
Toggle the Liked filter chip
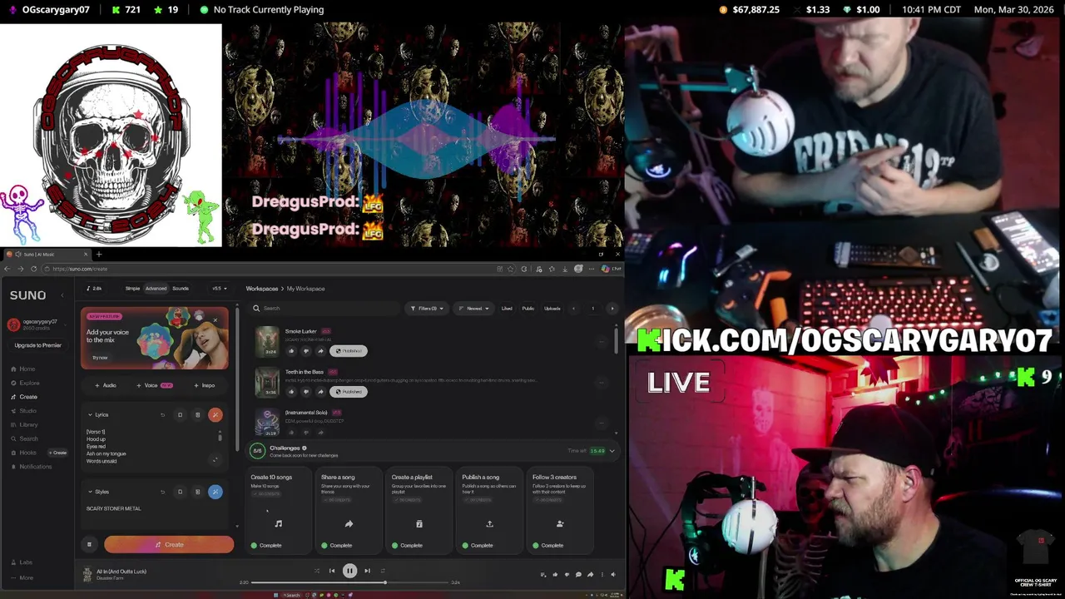507,309
